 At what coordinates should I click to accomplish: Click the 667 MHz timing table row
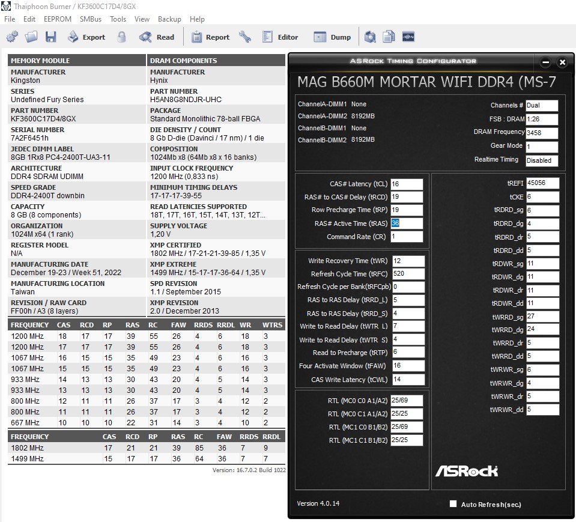click(x=146, y=423)
